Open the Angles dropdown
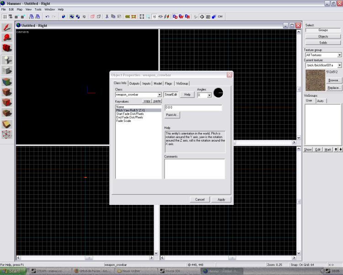This screenshot has width=343, height=275. [209, 95]
